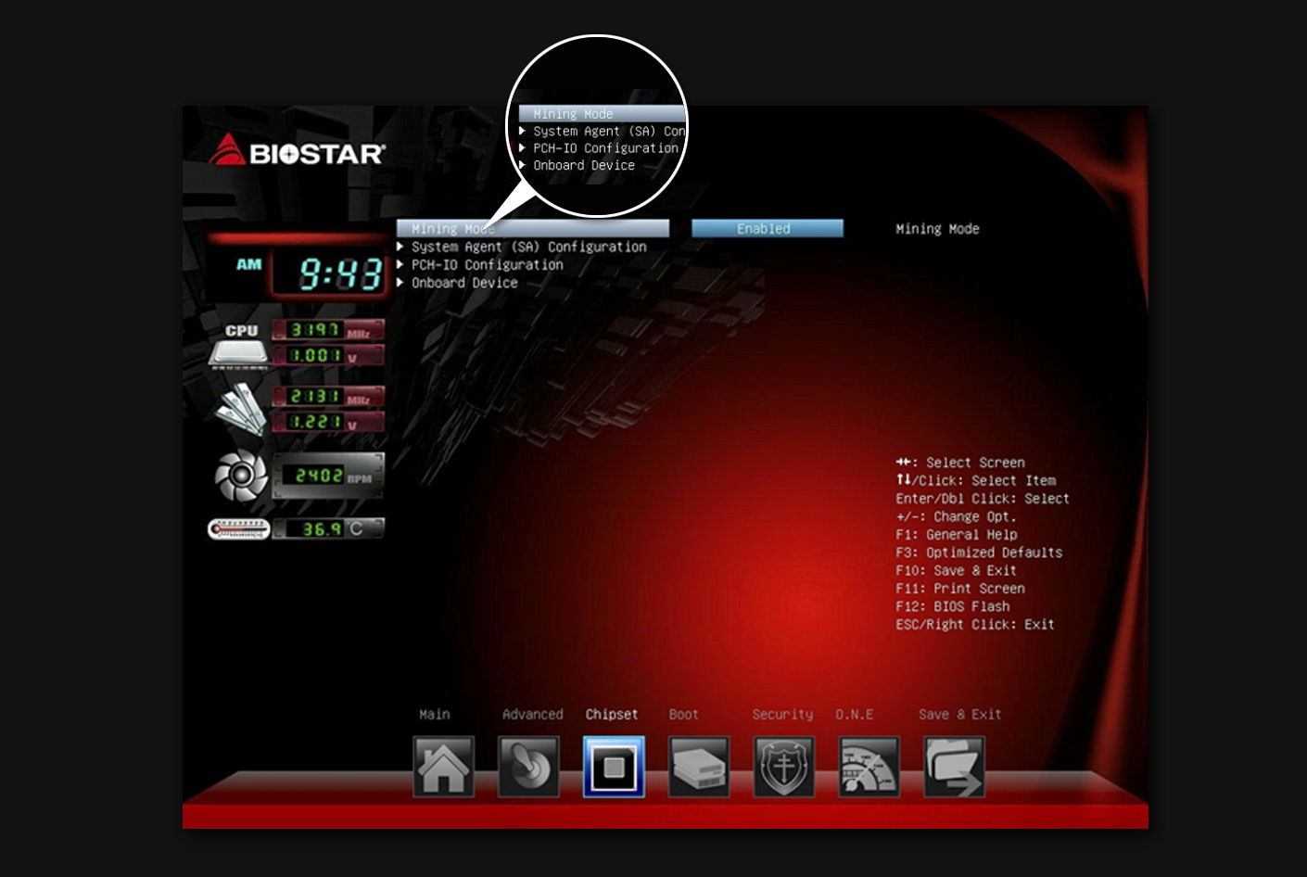Viewport: 1307px width, 877px height.
Task: Expand PCH-IO Configuration submenu
Action: point(487,265)
